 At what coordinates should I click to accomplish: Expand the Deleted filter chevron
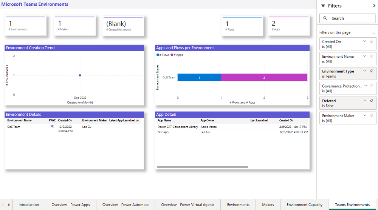[364, 101]
